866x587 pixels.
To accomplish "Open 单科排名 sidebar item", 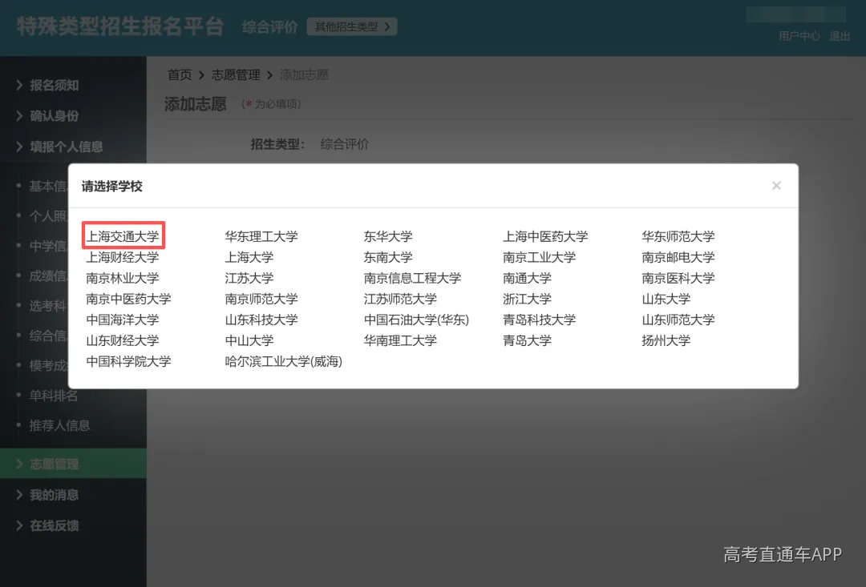I will (54, 396).
